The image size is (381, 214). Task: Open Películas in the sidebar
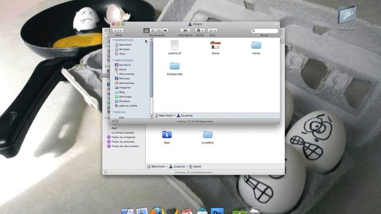tap(122, 78)
